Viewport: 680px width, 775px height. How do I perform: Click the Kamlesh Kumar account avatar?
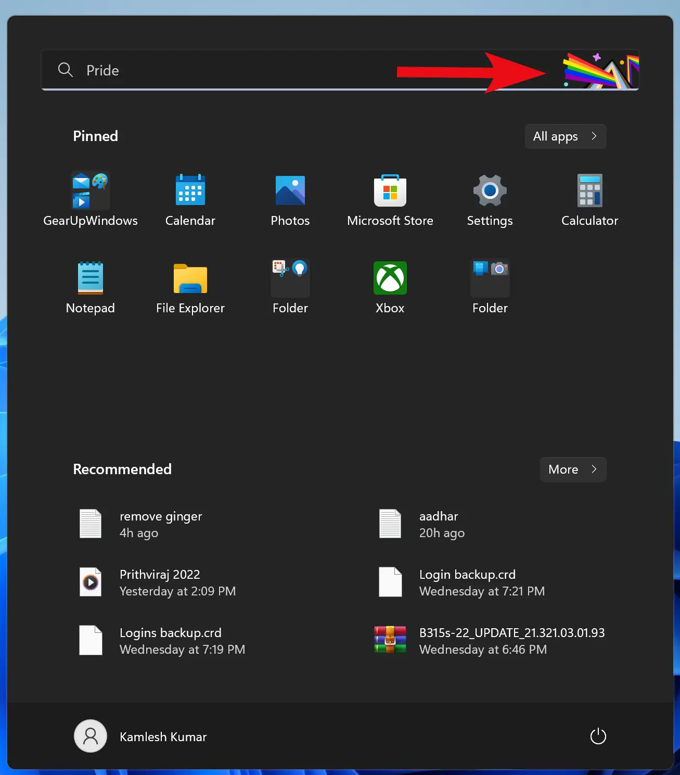[90, 736]
